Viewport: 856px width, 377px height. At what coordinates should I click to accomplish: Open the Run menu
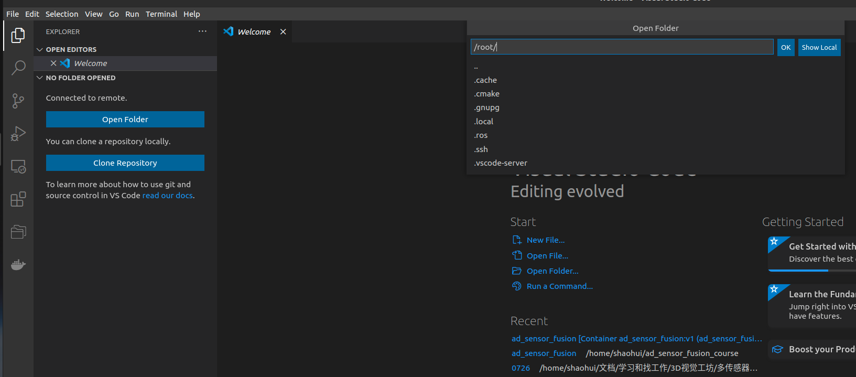pyautogui.click(x=132, y=14)
